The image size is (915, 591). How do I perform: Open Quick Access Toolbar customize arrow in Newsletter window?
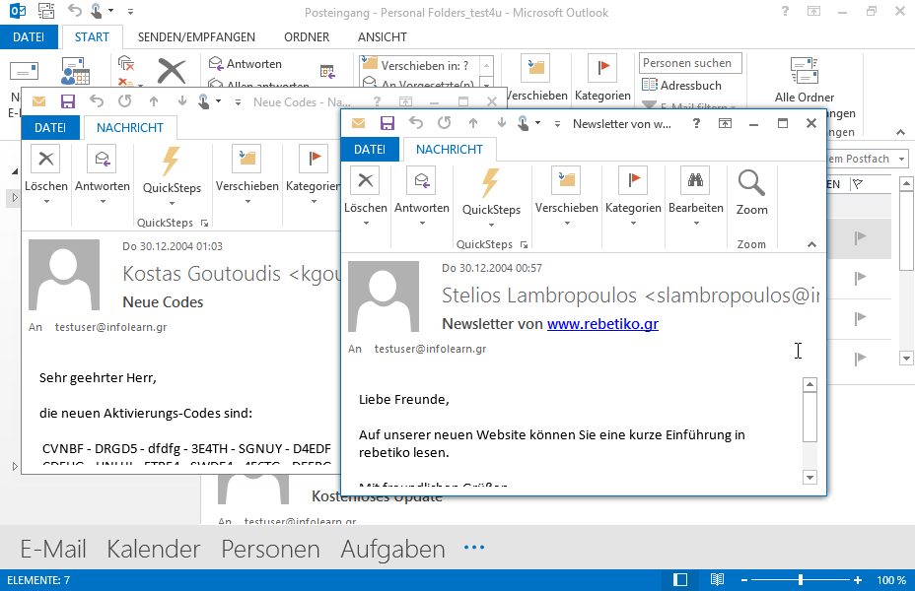pyautogui.click(x=557, y=123)
